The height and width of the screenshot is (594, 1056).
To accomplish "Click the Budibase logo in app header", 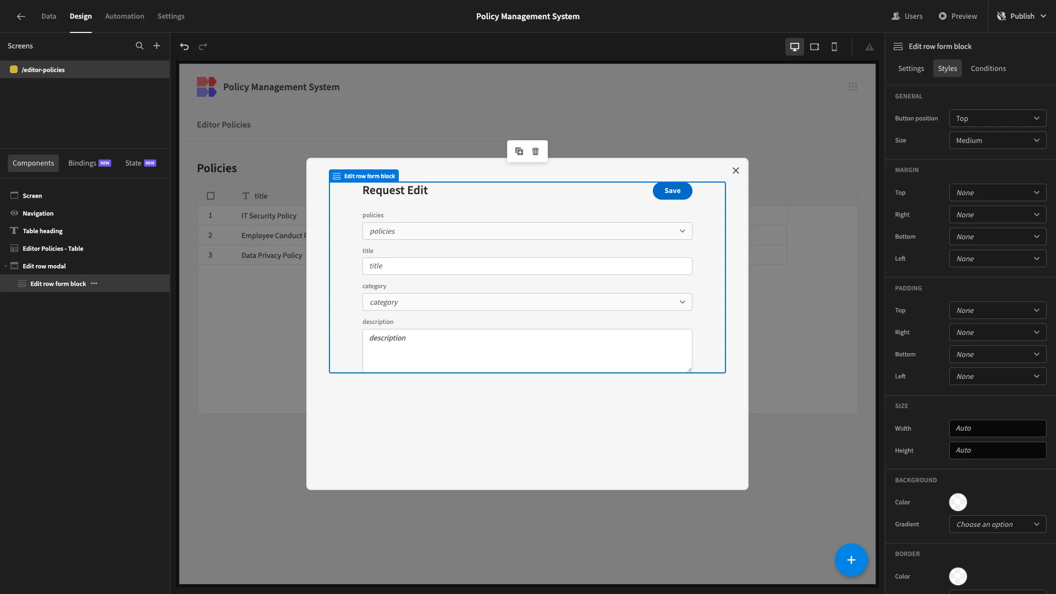I will (x=207, y=87).
